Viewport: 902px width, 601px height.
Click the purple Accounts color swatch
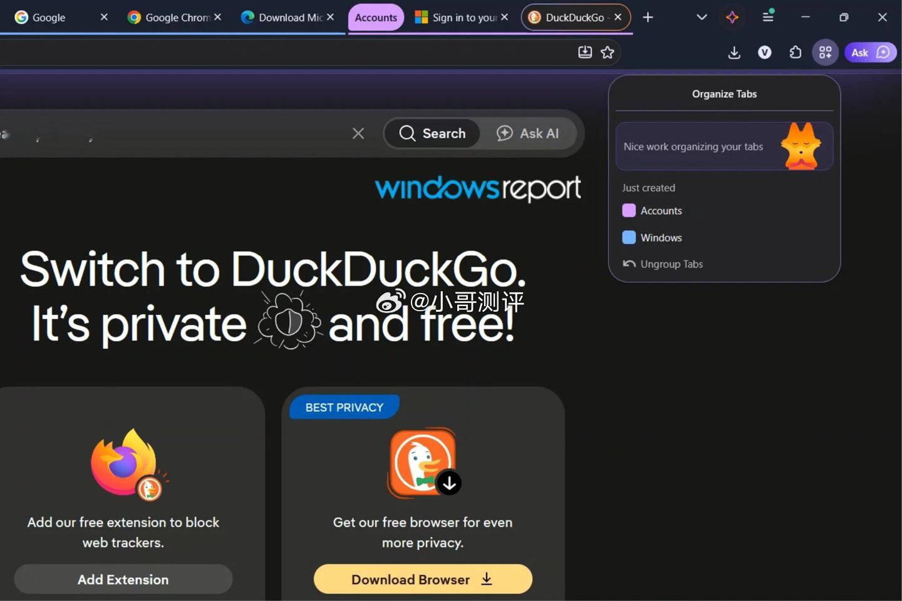point(629,211)
